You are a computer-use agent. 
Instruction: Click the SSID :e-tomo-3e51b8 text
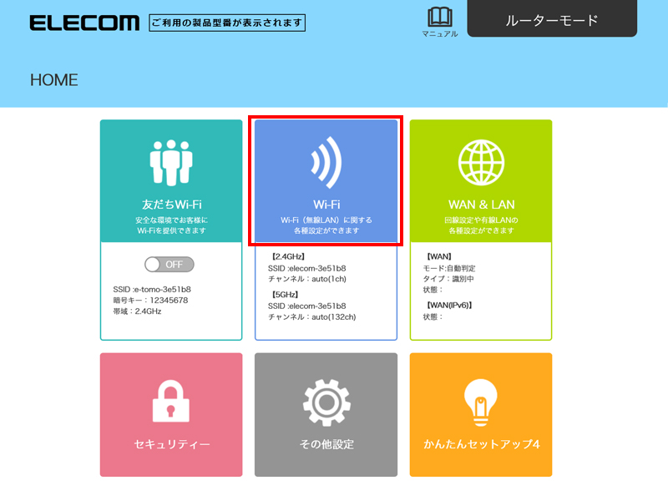tap(152, 289)
